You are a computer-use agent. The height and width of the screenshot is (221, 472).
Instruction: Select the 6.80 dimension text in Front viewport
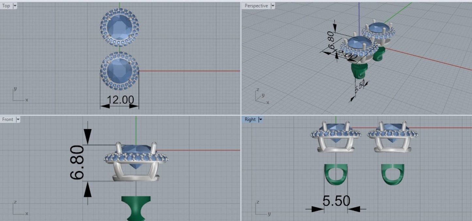pyautogui.click(x=77, y=162)
